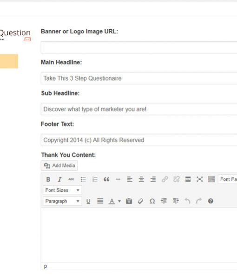Toggle fullscreen distraction-free editor
Screen dimensions: 237x278
(x=200, y=179)
